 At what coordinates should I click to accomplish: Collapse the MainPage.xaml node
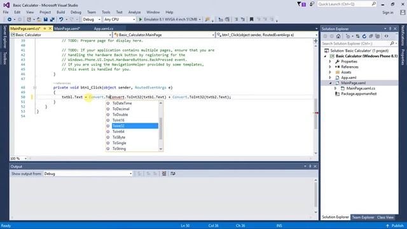pos(330,83)
